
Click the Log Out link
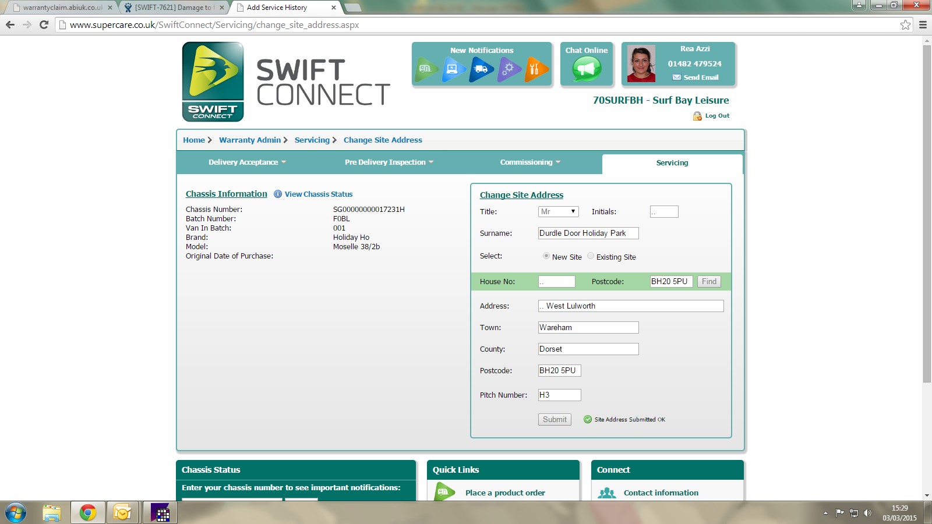click(716, 116)
